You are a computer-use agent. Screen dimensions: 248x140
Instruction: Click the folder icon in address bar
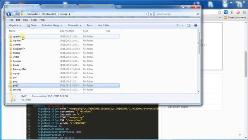click(x=22, y=14)
